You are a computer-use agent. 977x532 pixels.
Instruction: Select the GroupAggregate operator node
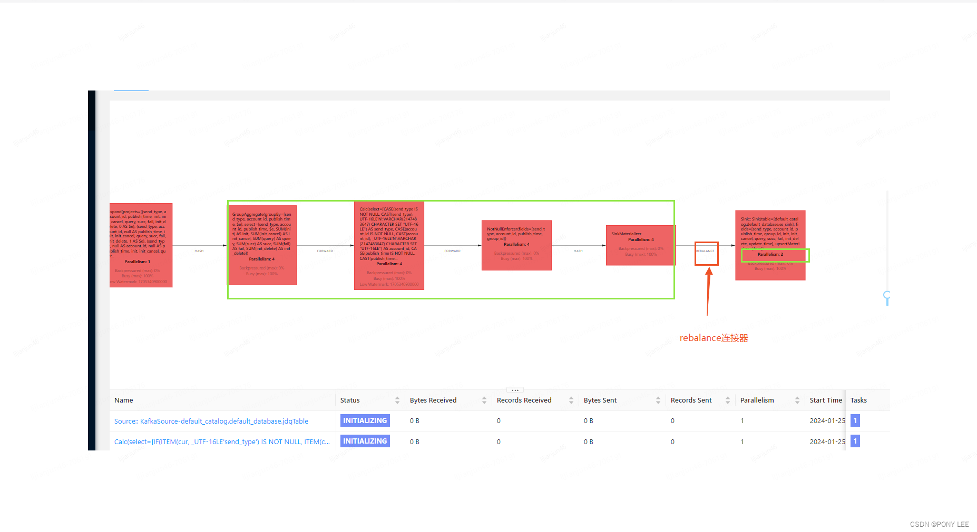click(x=262, y=245)
